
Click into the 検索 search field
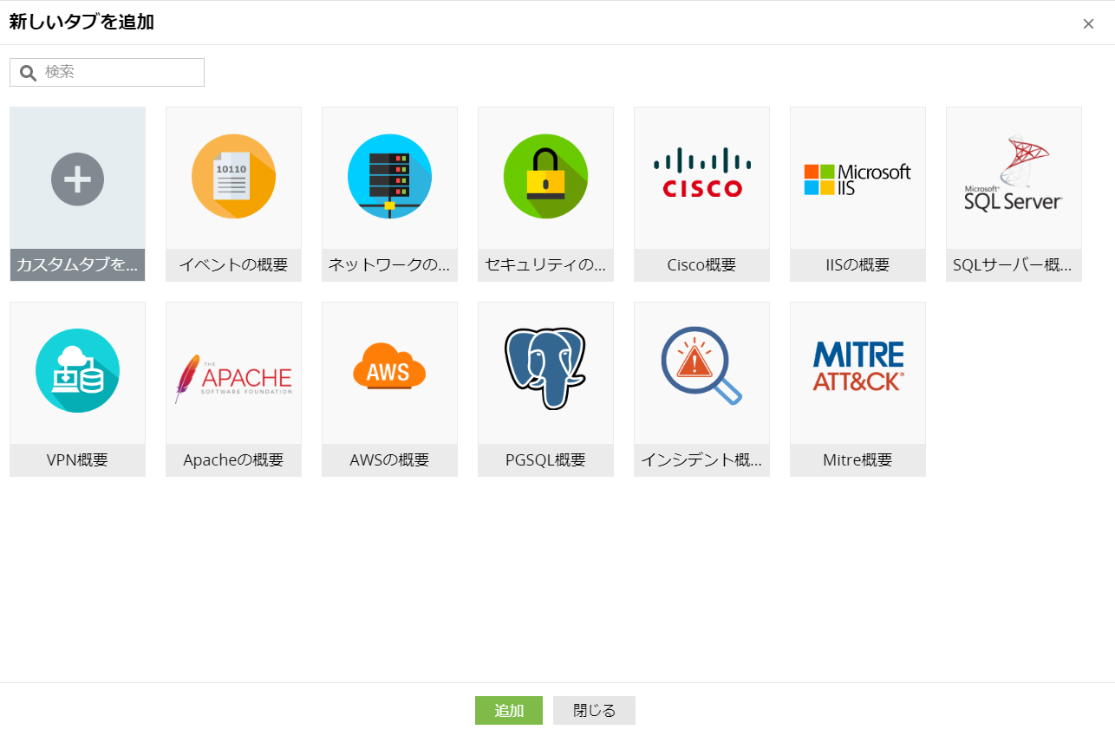click(121, 72)
